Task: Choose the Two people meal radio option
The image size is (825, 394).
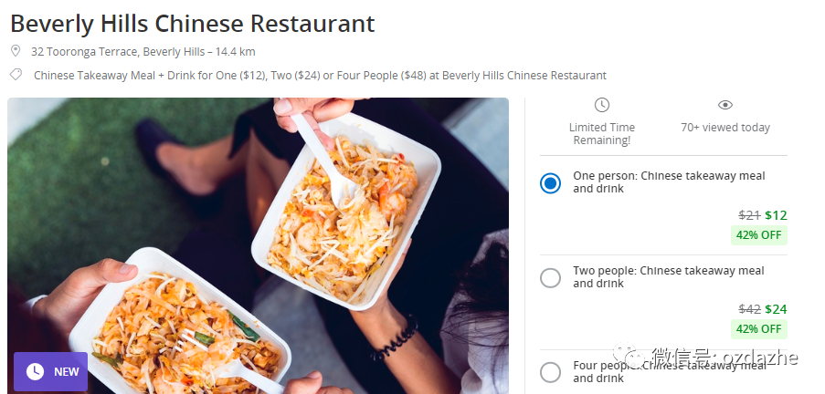Action: click(550, 278)
